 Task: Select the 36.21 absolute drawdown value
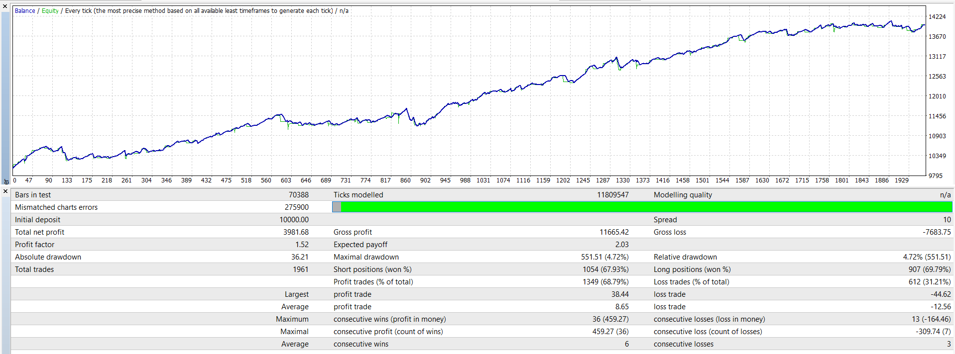[300, 257]
